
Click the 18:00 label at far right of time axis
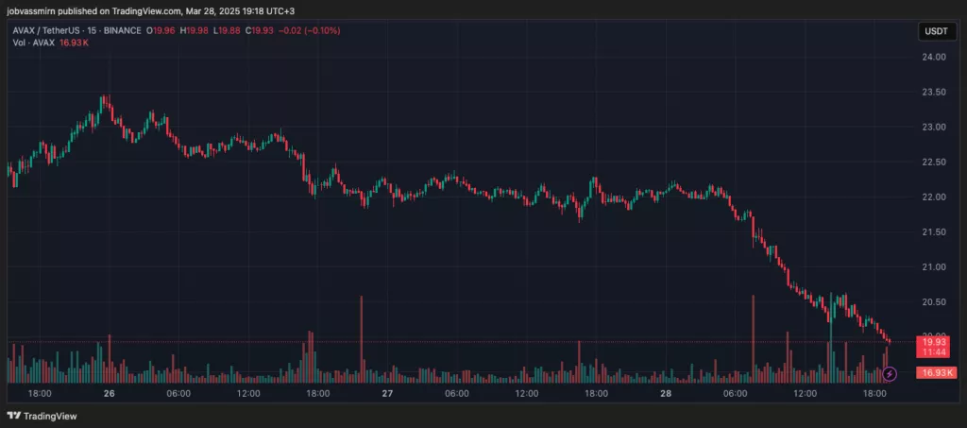pyautogui.click(x=875, y=393)
